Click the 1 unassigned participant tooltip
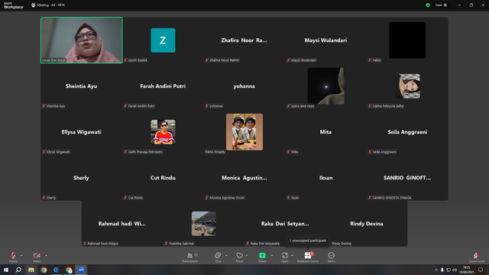This screenshot has height=275, width=489. (x=308, y=241)
